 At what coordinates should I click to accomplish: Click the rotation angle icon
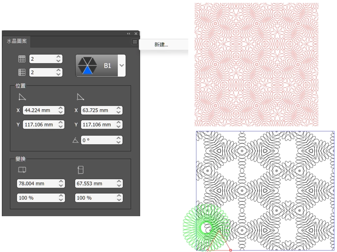click(x=75, y=140)
